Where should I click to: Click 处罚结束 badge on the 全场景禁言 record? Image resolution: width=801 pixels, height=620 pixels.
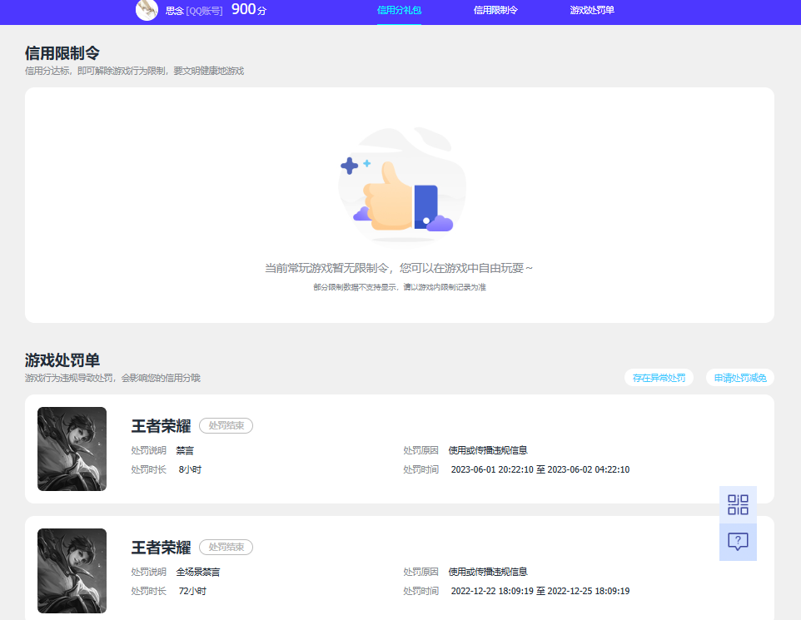point(226,547)
